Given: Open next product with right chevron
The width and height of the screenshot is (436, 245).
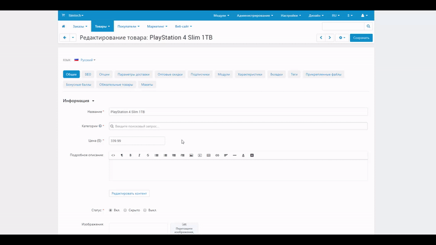Looking at the screenshot, I should coord(330,38).
